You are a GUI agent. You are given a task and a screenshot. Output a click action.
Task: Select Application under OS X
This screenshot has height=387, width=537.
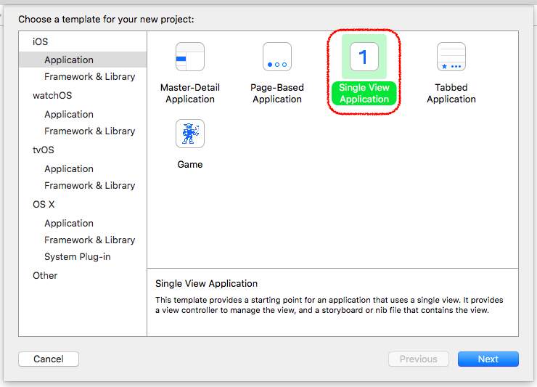[x=69, y=223]
